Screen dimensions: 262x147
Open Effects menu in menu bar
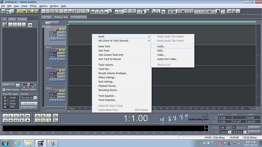33,6
